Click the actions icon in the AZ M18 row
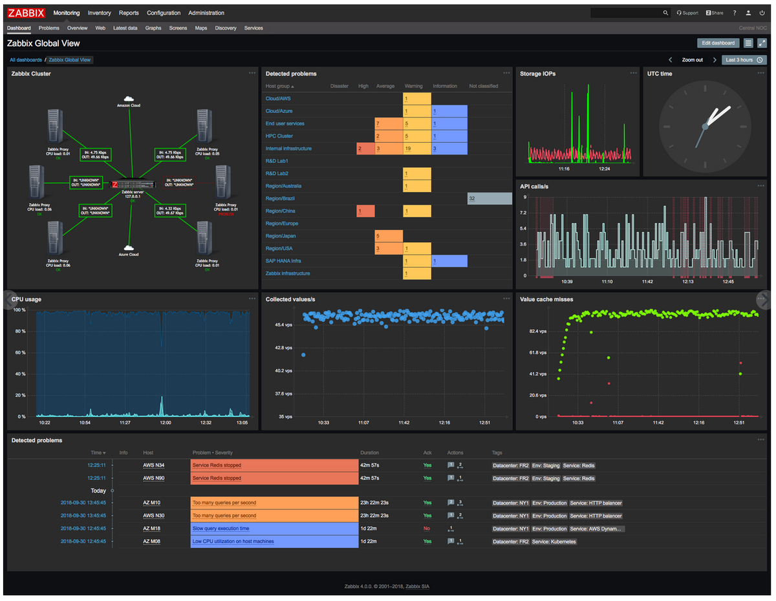 tap(451, 529)
